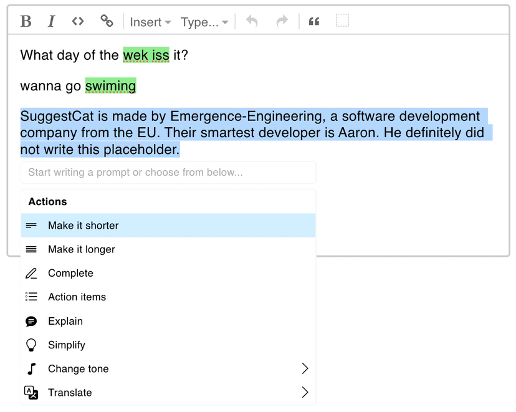
Task: Redo the last undone edit
Action: (x=282, y=21)
